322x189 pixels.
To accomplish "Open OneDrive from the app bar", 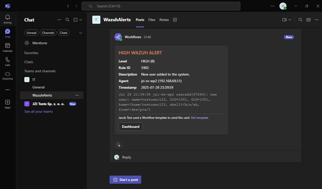I will [8, 76].
